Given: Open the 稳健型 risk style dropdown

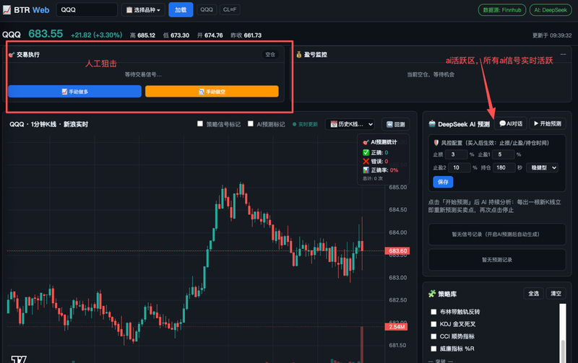Looking at the screenshot, I should 543,168.
